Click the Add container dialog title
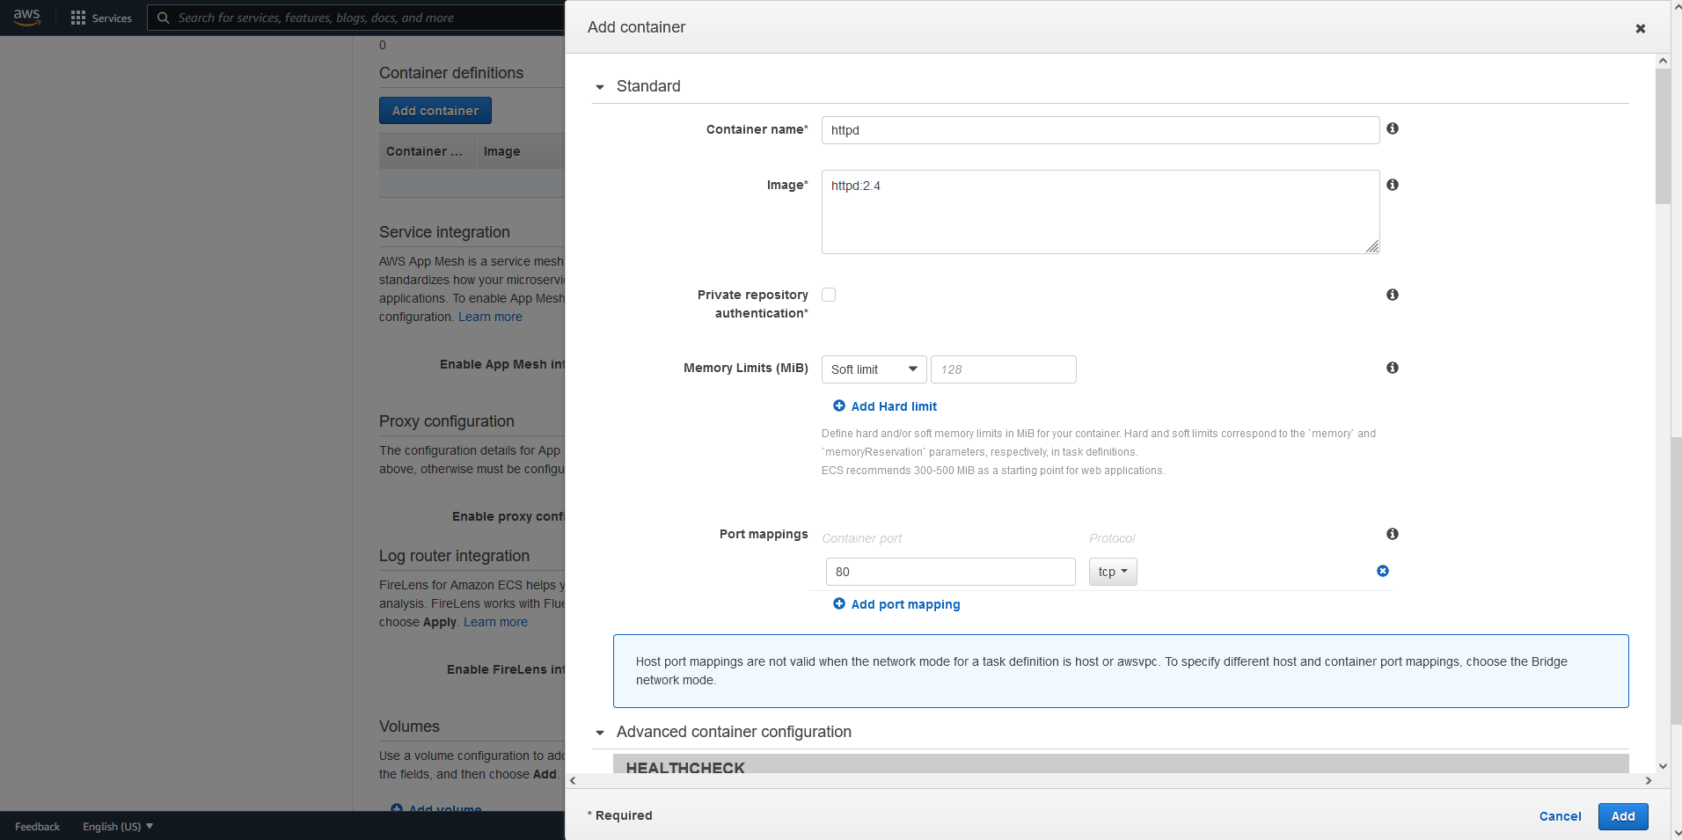 click(x=636, y=27)
